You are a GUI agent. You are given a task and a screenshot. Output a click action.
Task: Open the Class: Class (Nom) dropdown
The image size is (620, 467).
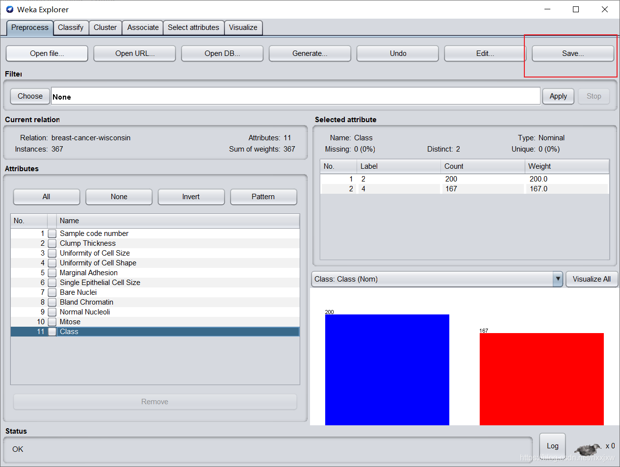[437, 279]
